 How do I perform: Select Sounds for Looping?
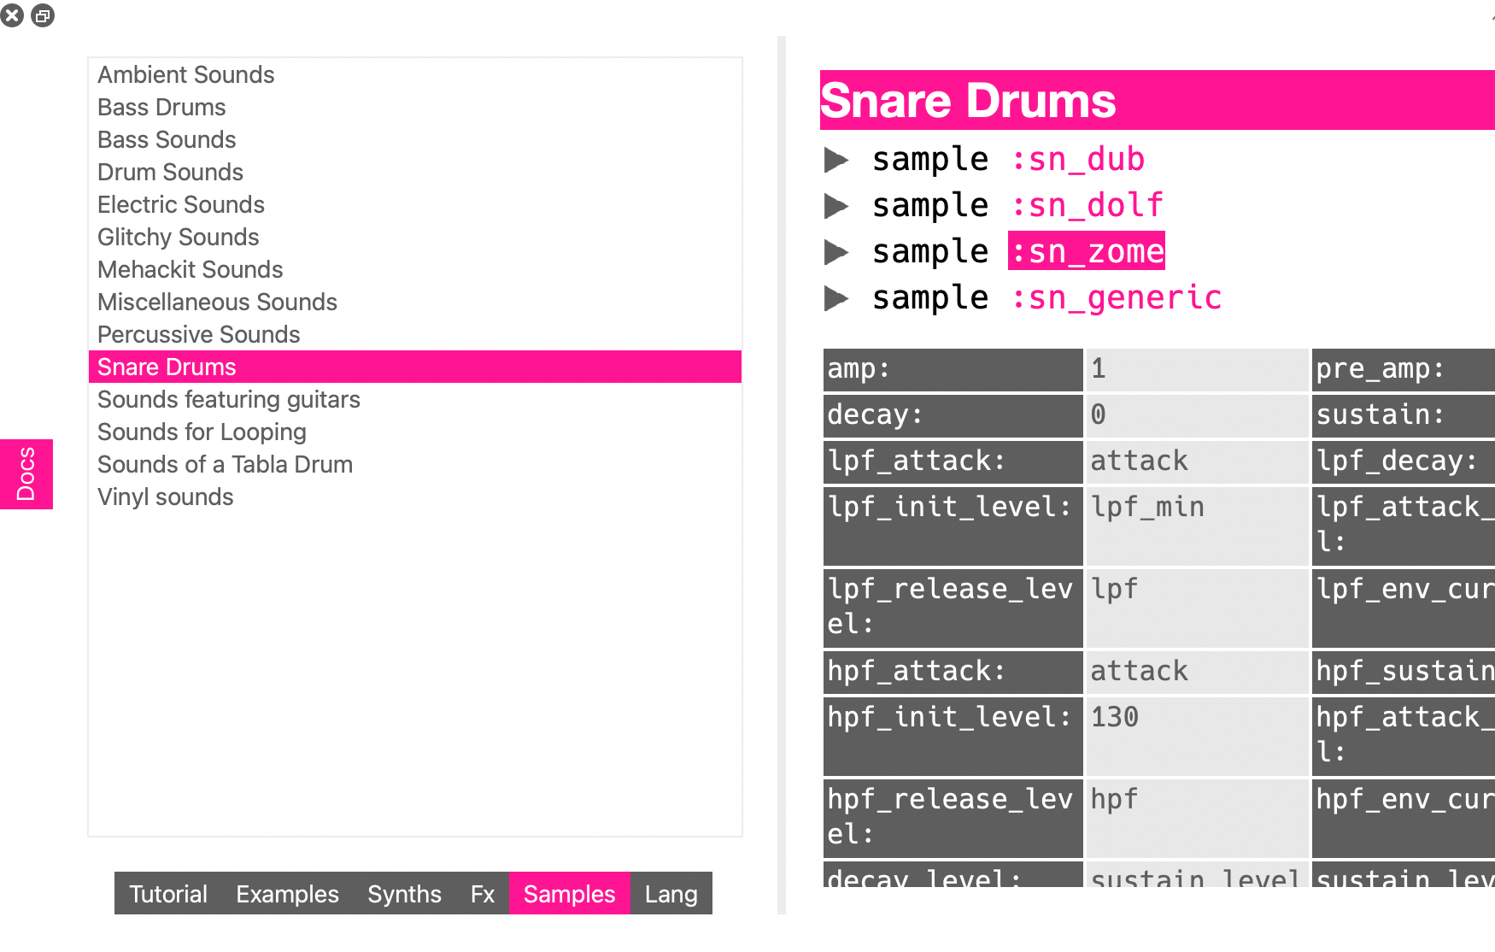pyautogui.click(x=415, y=432)
